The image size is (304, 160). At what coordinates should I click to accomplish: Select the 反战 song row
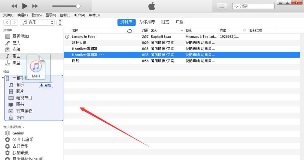182,61
